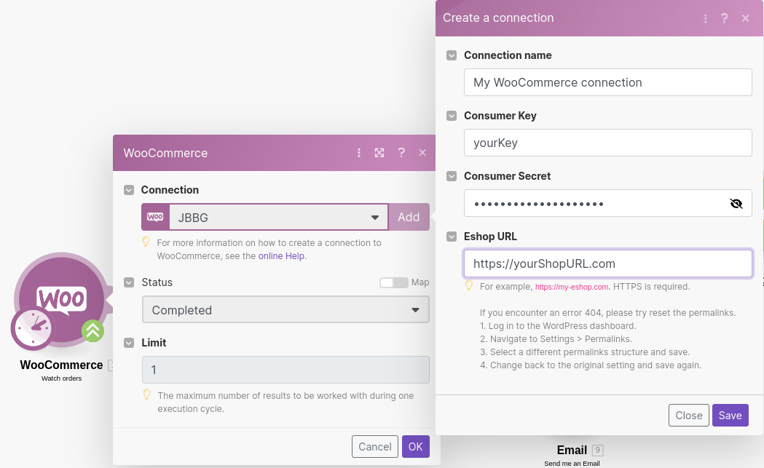Collapse the Limit section chevron
The image size is (764, 468).
tap(129, 343)
